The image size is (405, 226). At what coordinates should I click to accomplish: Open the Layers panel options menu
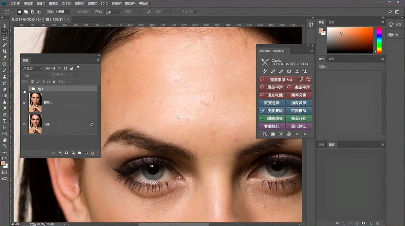pos(98,60)
